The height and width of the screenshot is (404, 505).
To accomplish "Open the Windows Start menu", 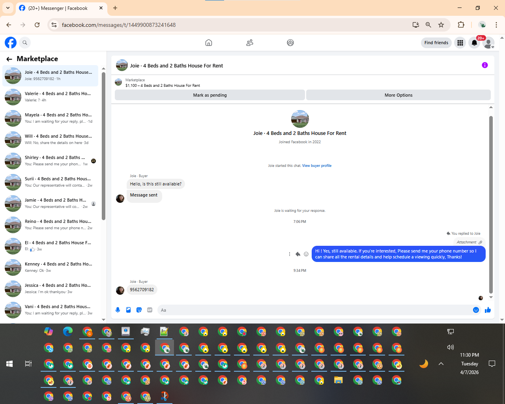I will [9, 364].
